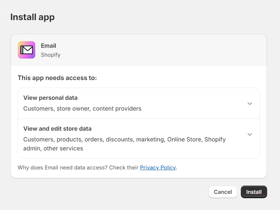Open the Privacy Policy link

tap(158, 168)
